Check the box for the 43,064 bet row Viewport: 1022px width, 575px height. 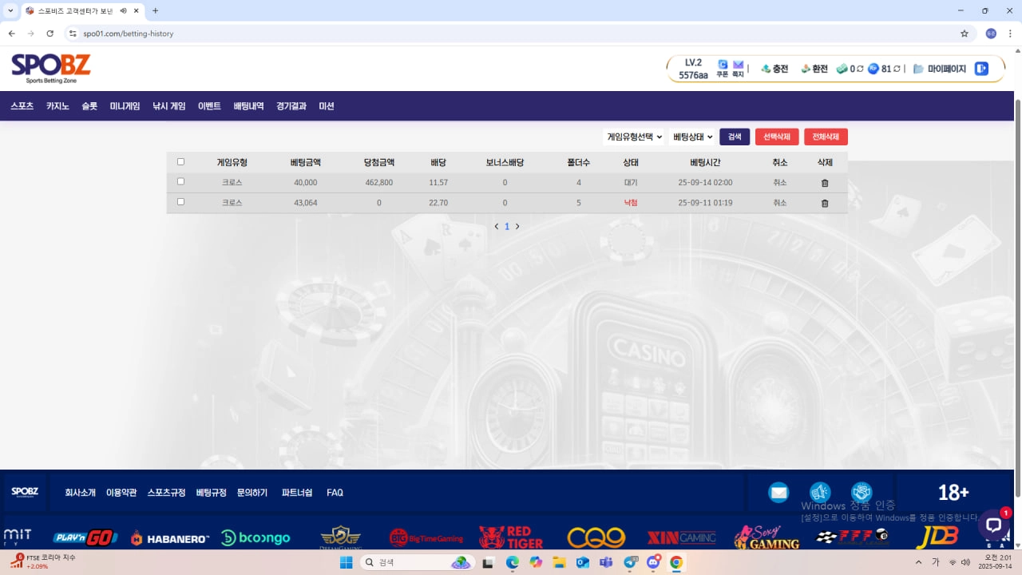pos(180,202)
